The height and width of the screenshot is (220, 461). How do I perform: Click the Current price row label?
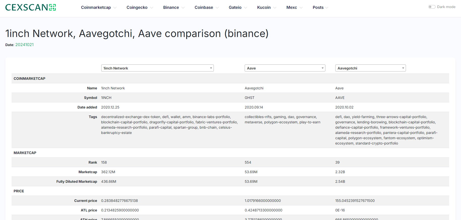coord(86,201)
